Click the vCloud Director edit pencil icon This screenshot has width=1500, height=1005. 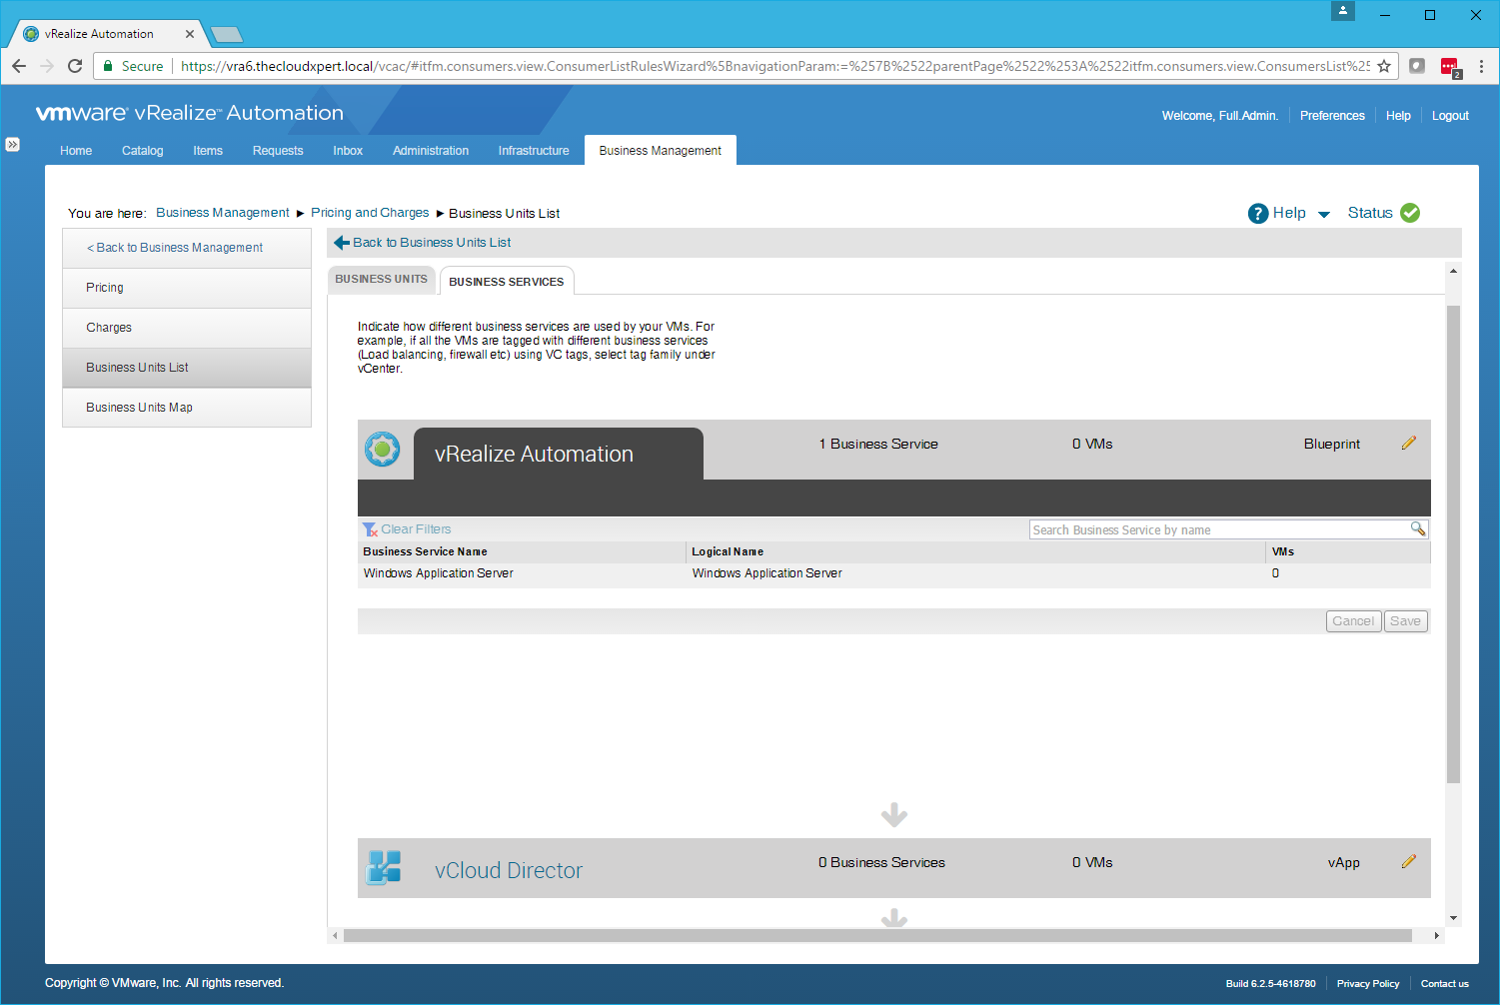tap(1408, 862)
